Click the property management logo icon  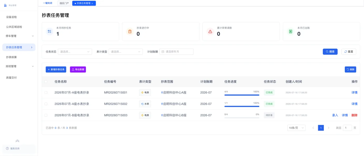[x=5, y=5]
